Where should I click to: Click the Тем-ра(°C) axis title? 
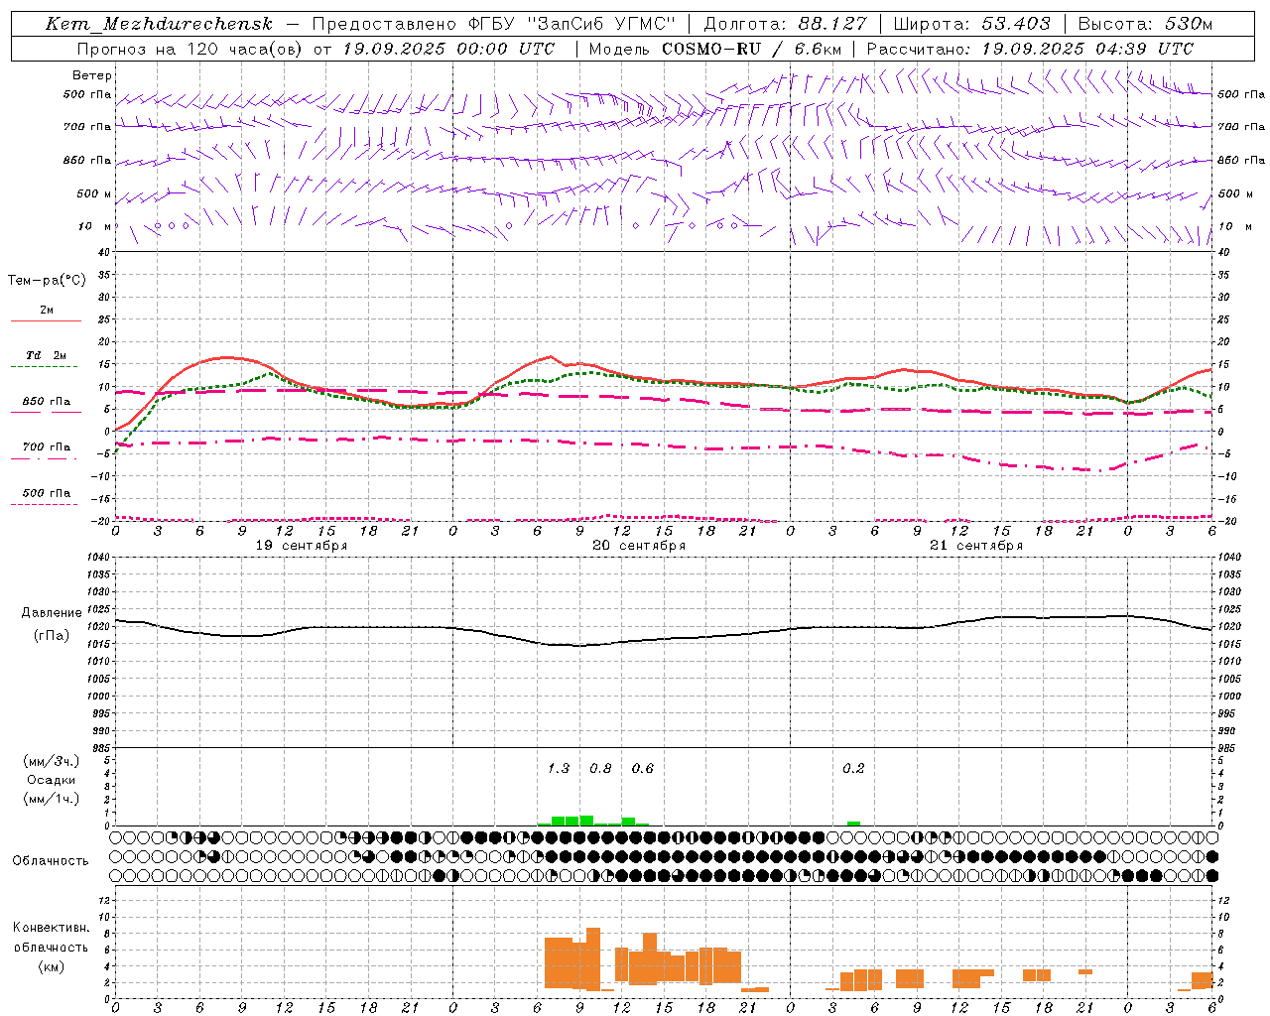click(x=47, y=280)
